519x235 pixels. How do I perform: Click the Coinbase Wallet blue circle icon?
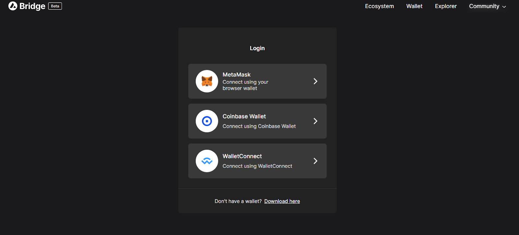tap(207, 121)
